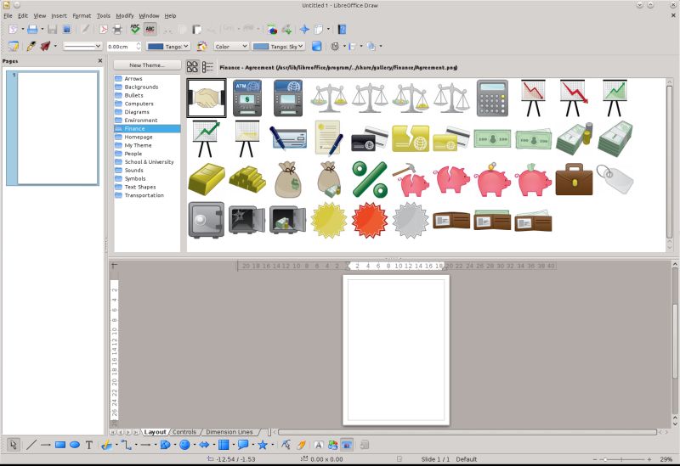Switch to the Dimension Lines tab
Screen dimensions: 680x466
(229, 432)
